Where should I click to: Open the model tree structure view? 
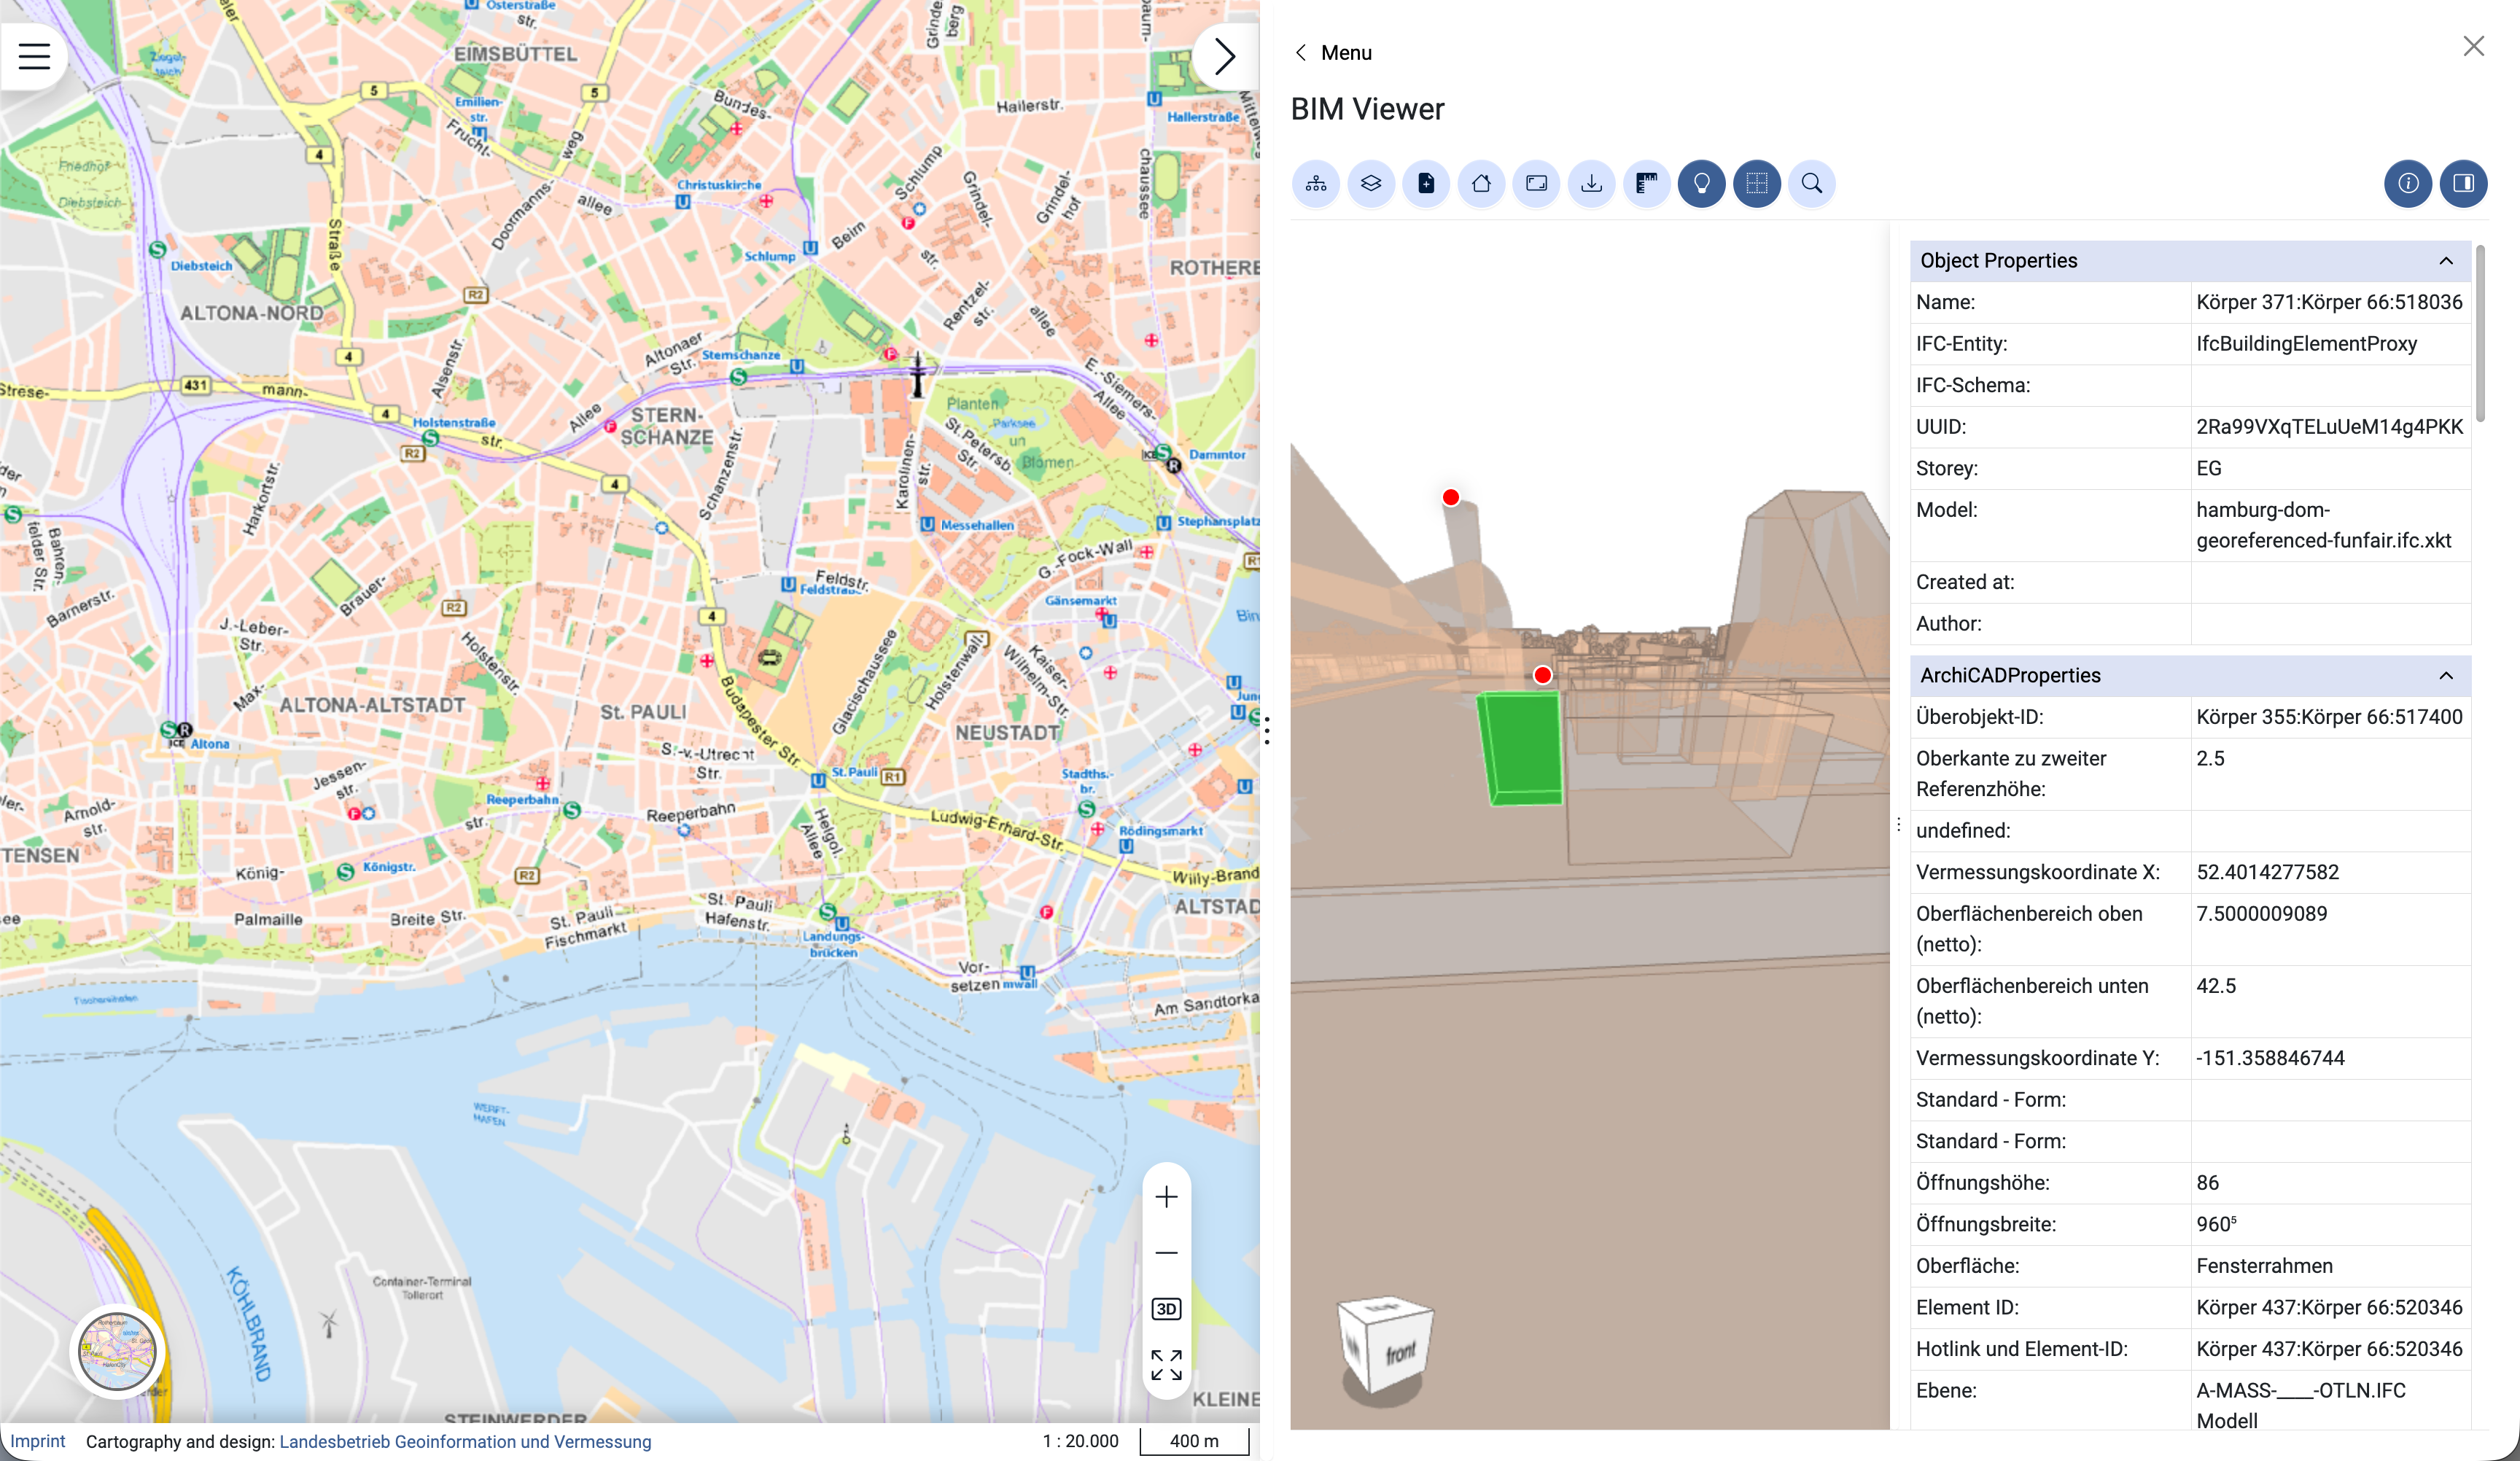pos(1316,184)
